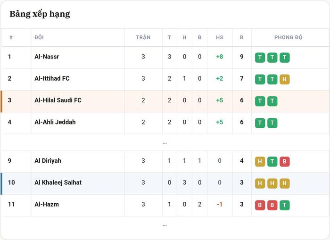Click the Đ points column header
The height and width of the screenshot is (240, 330).
coord(241,37)
